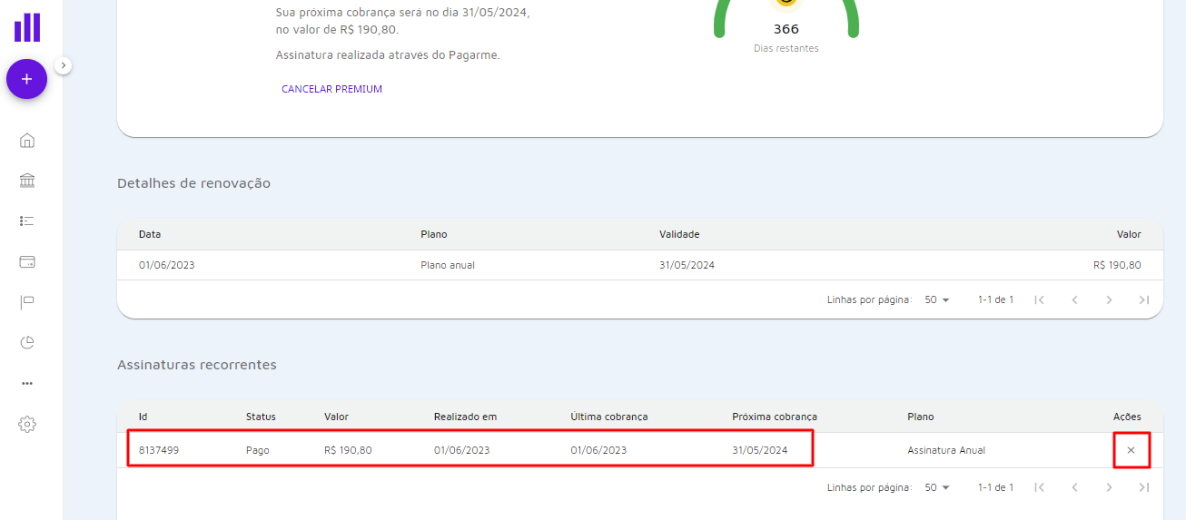Click the 1-1 de 1 text in renewal table
1186x520 pixels.
point(995,299)
